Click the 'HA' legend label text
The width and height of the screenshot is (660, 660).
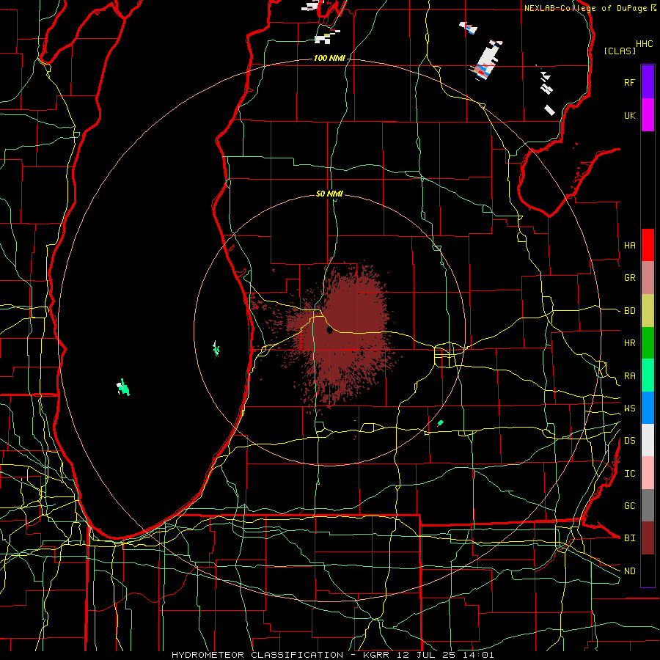(x=629, y=246)
